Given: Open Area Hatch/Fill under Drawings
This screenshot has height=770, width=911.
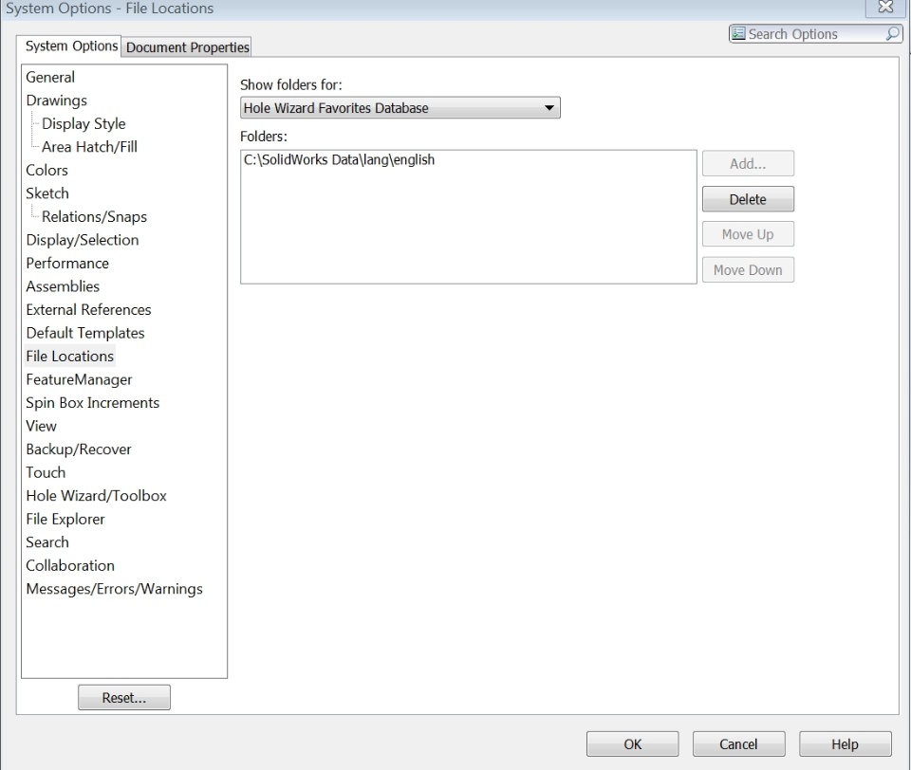Looking at the screenshot, I should click(x=89, y=147).
